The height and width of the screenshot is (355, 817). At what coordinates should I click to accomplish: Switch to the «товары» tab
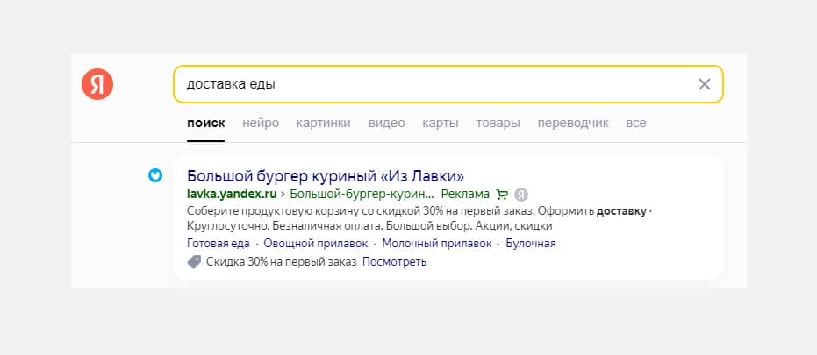[498, 124]
